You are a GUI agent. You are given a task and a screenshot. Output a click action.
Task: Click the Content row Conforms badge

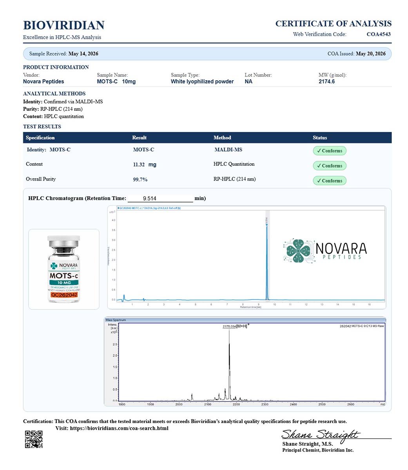coord(330,166)
